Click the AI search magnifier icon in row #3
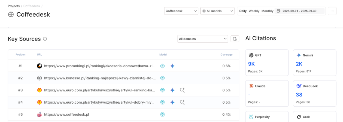Viewport: 343px width, 122px height. (x=182, y=90)
